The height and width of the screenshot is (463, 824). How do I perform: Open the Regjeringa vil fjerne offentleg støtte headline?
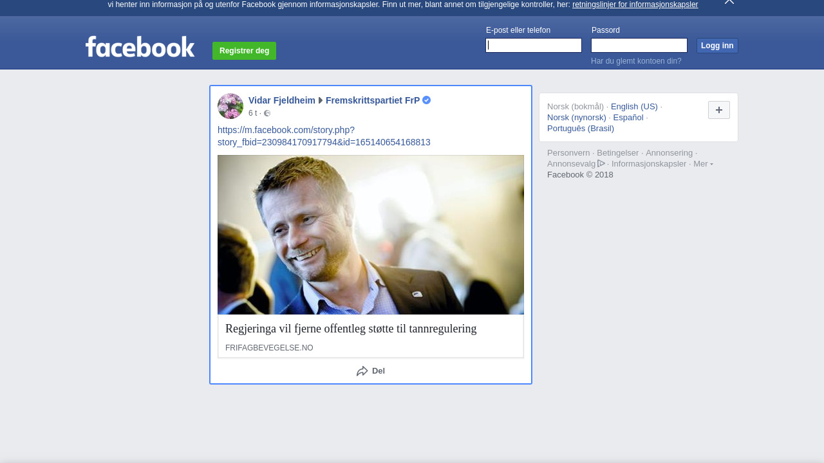point(351,329)
